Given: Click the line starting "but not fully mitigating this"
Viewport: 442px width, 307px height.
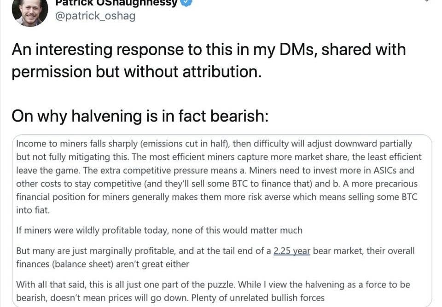Looking at the screenshot, I should click(219, 157).
